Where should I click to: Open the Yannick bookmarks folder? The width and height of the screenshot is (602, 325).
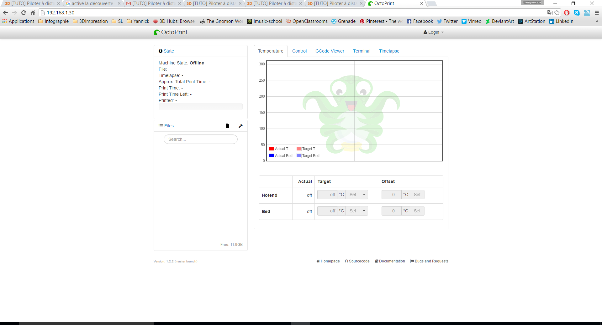[138, 21]
